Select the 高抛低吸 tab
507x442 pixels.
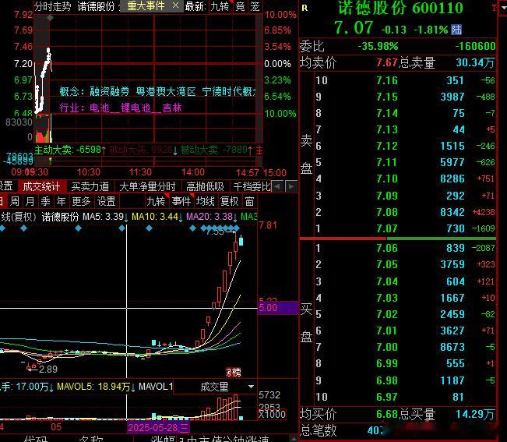point(205,186)
